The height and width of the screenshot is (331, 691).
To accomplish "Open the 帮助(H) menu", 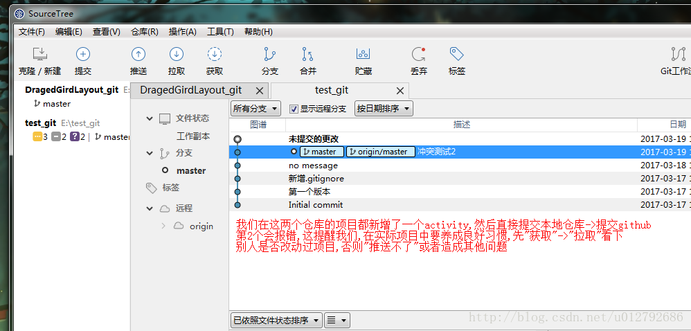I will [x=258, y=32].
